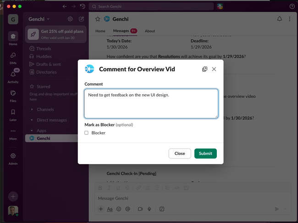This screenshot has width=298, height=223.
Task: Focus the Comment text area
Action: click(x=151, y=104)
